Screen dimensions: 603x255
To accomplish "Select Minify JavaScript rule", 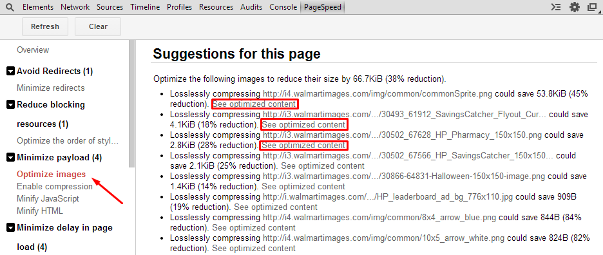I will [x=48, y=199].
